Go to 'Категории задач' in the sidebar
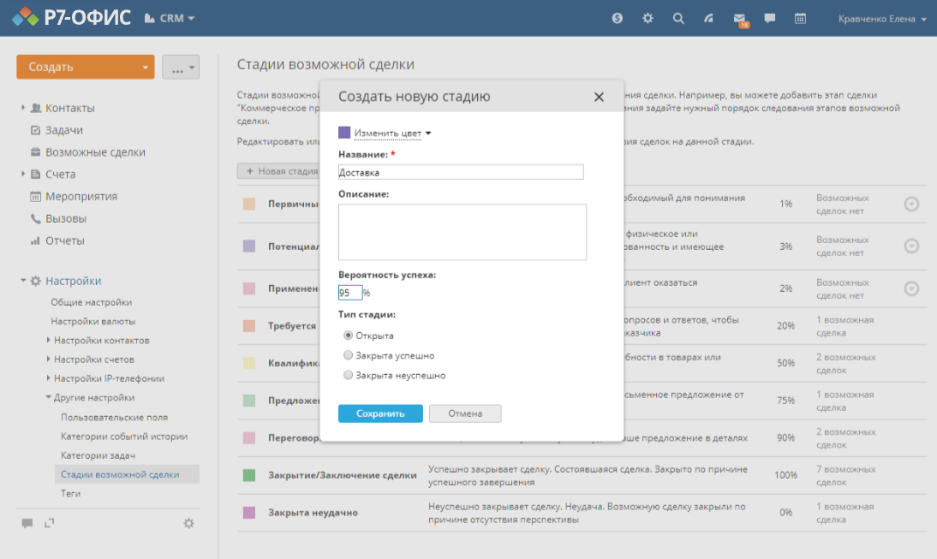The width and height of the screenshot is (937, 559). (102, 455)
